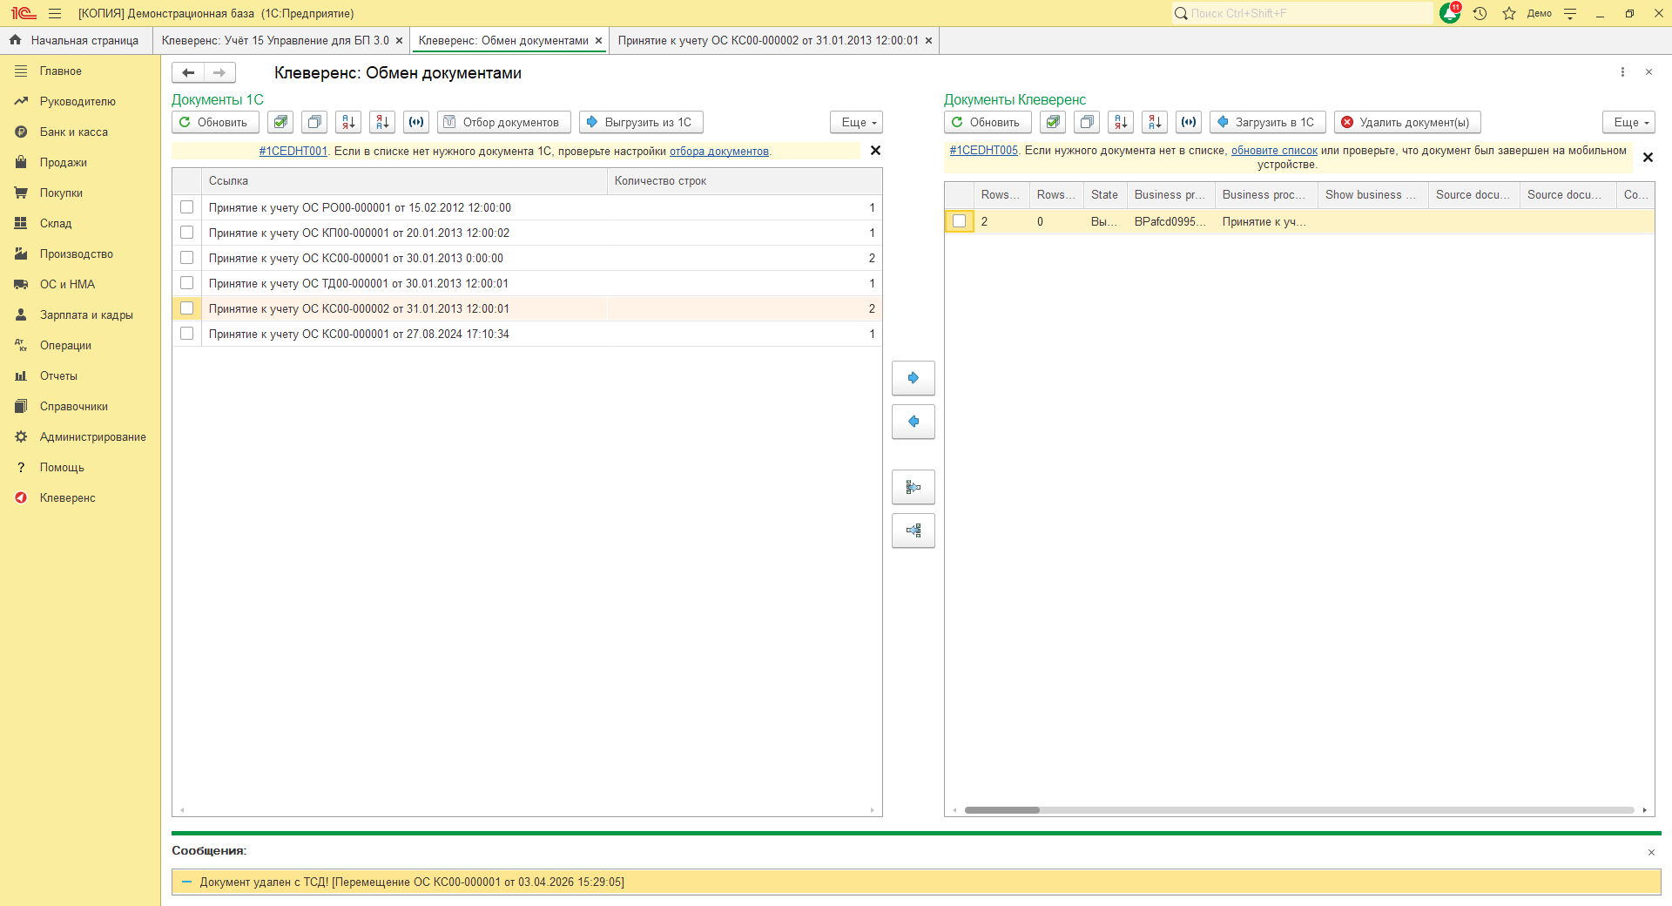1672x906 pixels.
Task: Open ОС и НМА section in sidebar
Action: click(67, 284)
